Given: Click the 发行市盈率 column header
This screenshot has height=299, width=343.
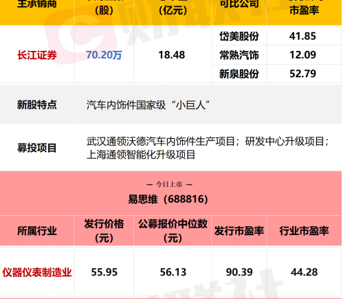Looking at the screenshot, I should [239, 231].
